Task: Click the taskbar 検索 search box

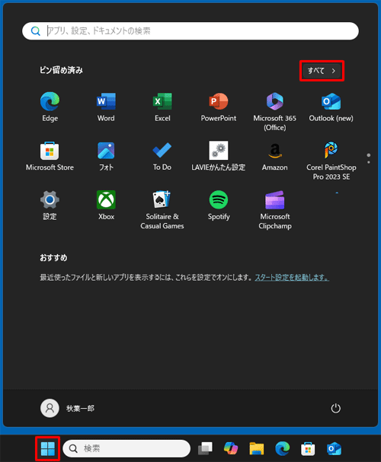Action: (126, 448)
